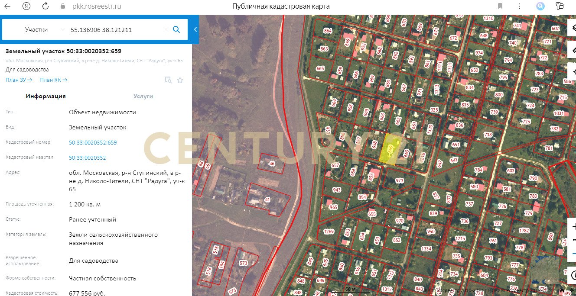Viewport: 576px width, 296px height.
Task: Click the padlock site security icon
Action: pos(63,6)
